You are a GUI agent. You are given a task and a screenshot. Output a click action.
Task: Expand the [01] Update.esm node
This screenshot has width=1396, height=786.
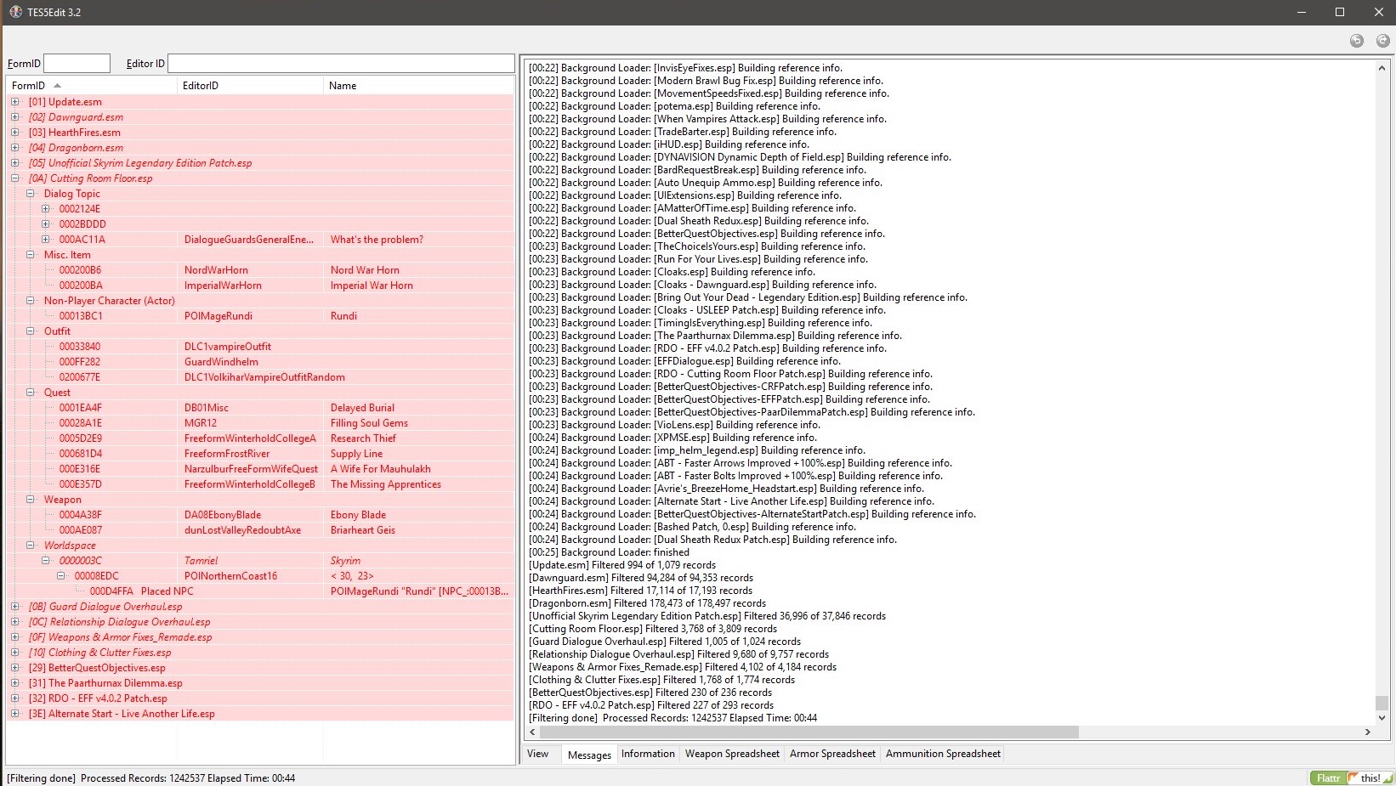(15, 102)
